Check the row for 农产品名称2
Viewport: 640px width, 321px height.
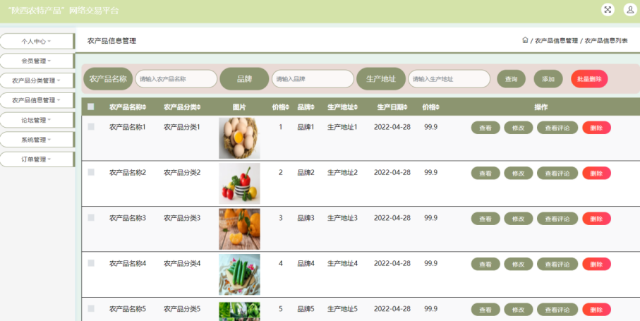click(91, 172)
